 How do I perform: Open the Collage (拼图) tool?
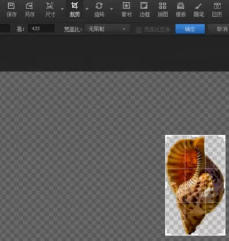coord(162,10)
